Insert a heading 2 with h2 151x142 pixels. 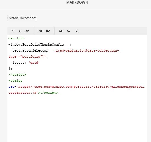pyautogui.click(x=48, y=31)
